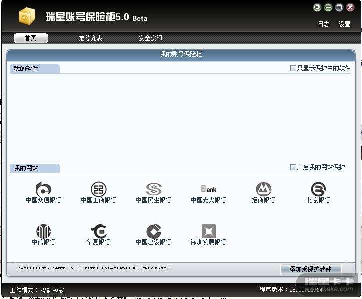Switch to the 首页 tab
362x299 pixels.
pos(31,38)
